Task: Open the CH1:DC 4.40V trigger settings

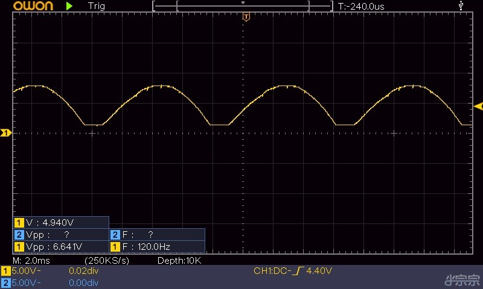Action: (x=293, y=272)
